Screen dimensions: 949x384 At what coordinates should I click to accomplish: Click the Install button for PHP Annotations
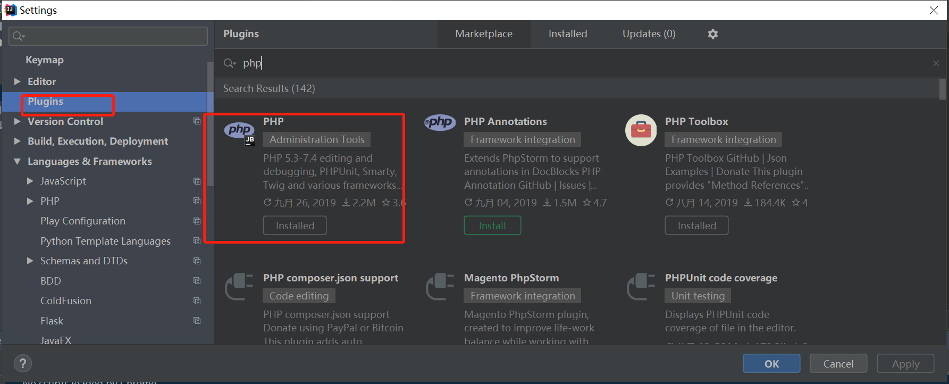coord(492,226)
